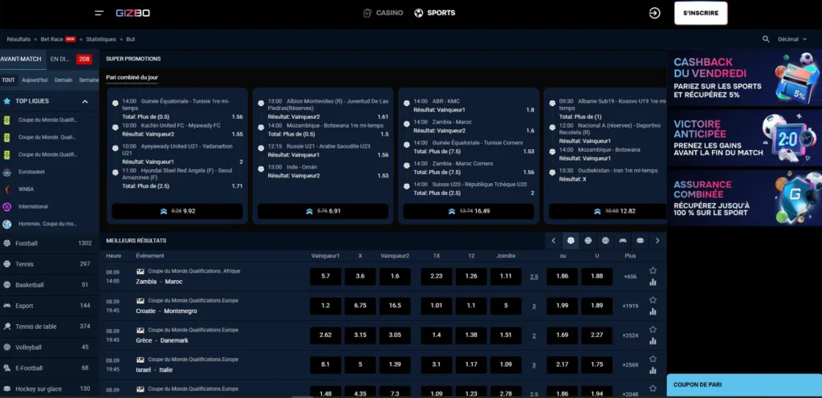Select the Aujourd'hui time filter tab
The image size is (822, 398).
35,80
